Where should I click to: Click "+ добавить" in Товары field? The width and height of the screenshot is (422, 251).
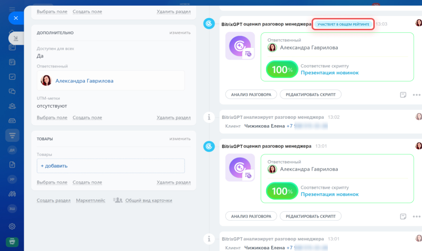point(54,166)
